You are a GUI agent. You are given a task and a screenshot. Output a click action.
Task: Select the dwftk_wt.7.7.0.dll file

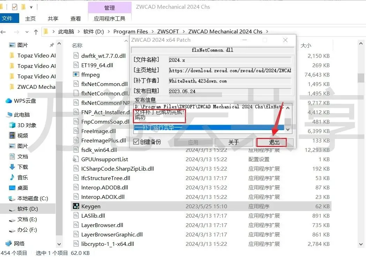pos(103,56)
